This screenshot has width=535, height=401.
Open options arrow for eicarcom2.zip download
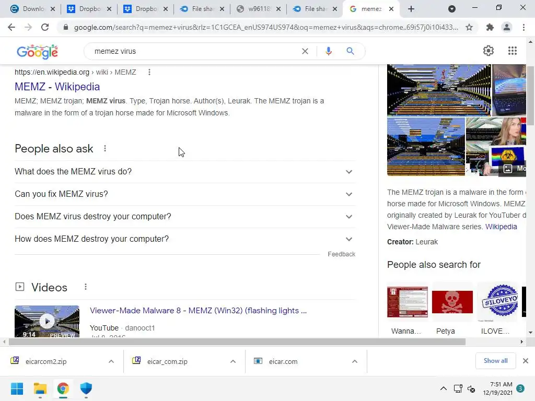click(x=111, y=361)
